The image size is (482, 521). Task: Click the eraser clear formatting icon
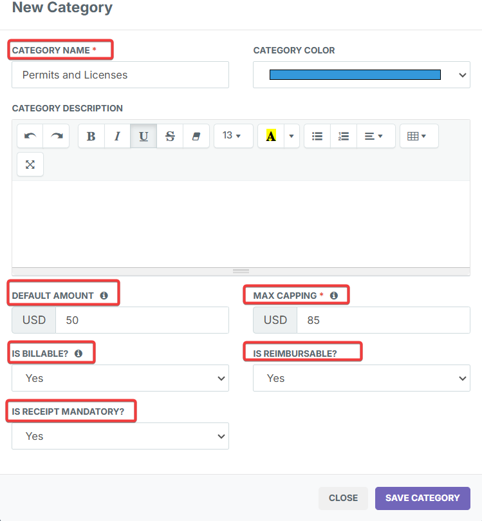196,136
